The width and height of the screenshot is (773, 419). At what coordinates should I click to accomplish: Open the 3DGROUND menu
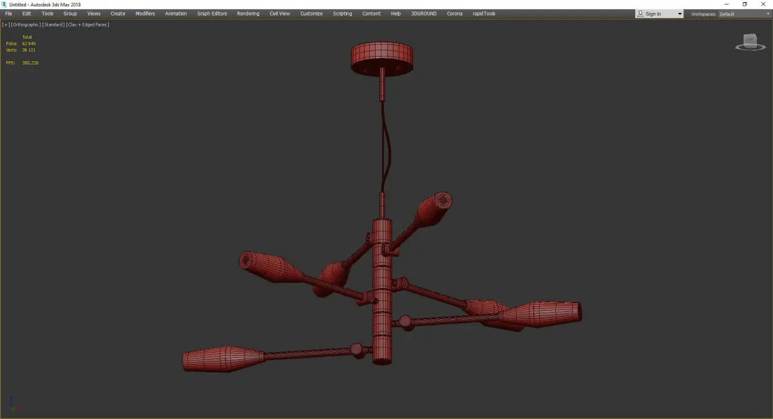(x=424, y=14)
